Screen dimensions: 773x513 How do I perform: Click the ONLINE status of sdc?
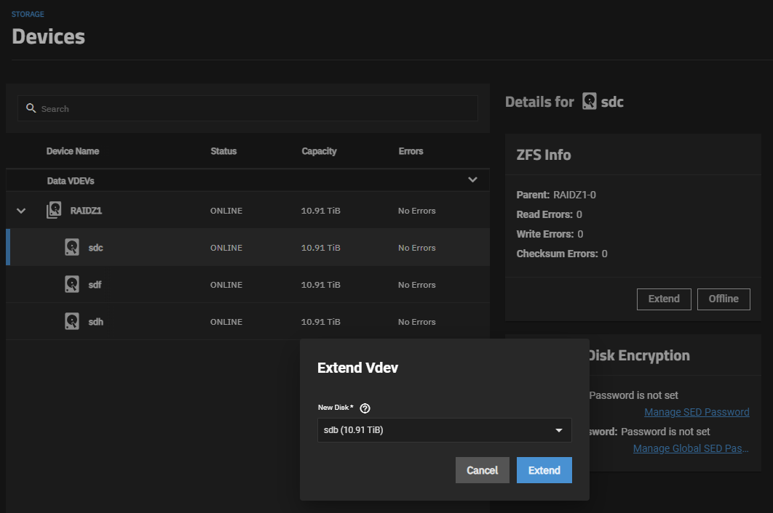coord(226,248)
